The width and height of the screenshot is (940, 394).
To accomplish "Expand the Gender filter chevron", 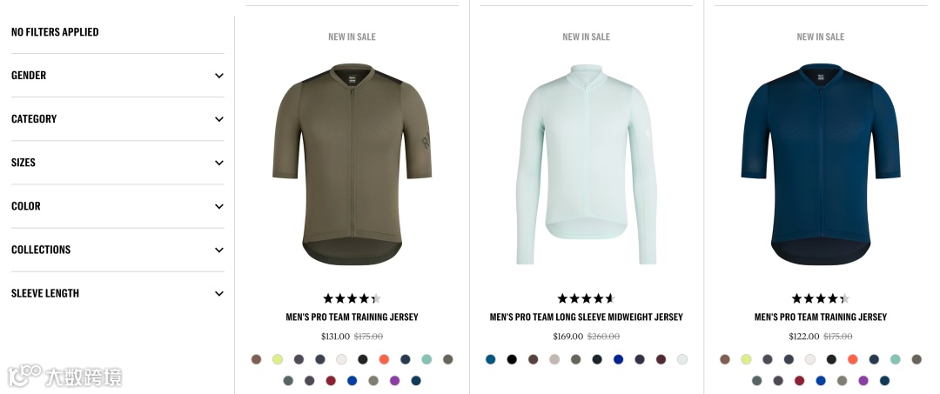I will (x=219, y=76).
